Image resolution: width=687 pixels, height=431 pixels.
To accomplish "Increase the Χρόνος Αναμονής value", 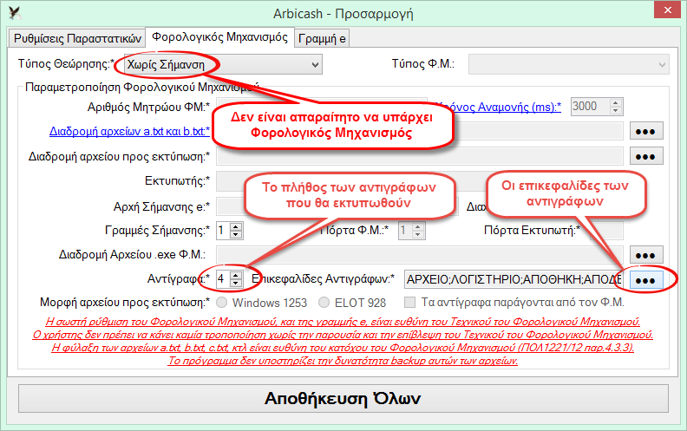I will 616,103.
